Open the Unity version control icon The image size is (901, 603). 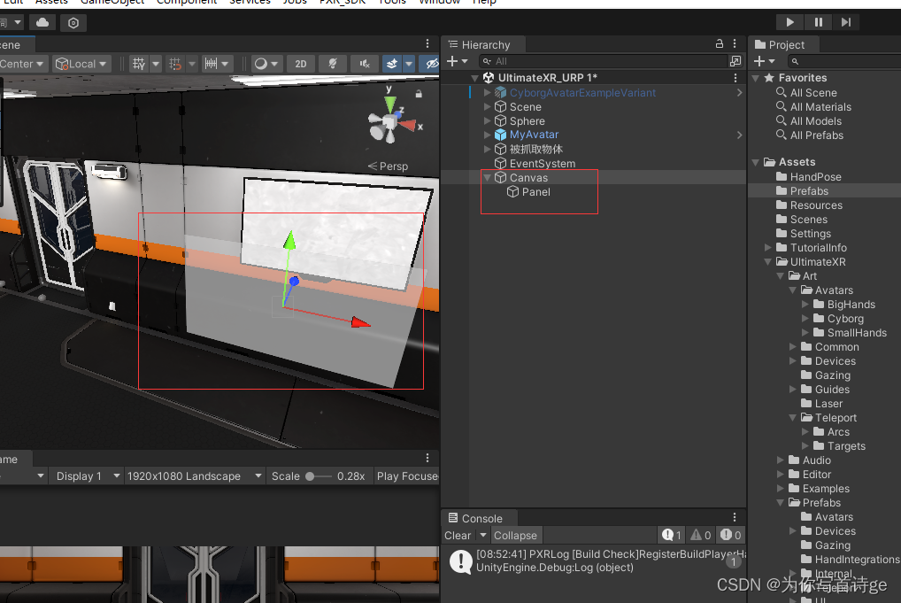click(73, 23)
